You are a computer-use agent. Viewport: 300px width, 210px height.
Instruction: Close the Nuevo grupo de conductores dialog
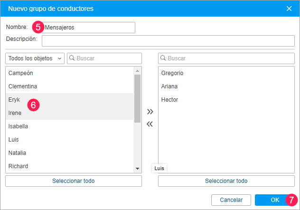coord(289,9)
